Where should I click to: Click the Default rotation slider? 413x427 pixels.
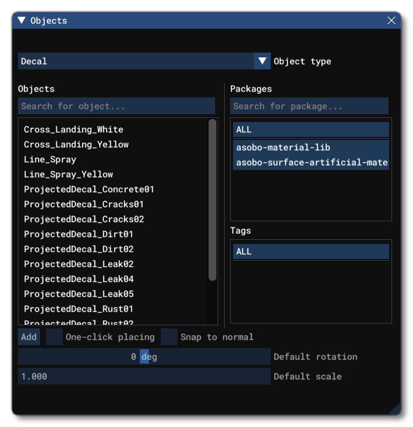tap(144, 356)
